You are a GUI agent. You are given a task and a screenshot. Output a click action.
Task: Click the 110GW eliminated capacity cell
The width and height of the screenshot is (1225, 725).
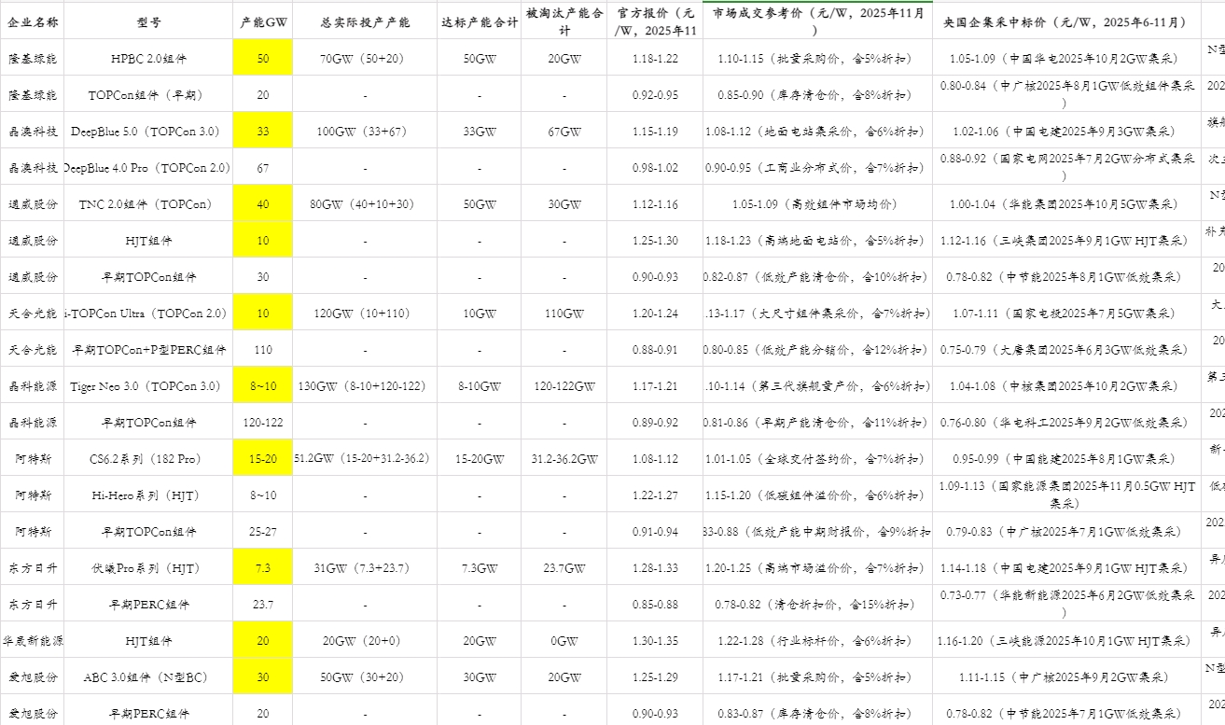pyautogui.click(x=564, y=313)
